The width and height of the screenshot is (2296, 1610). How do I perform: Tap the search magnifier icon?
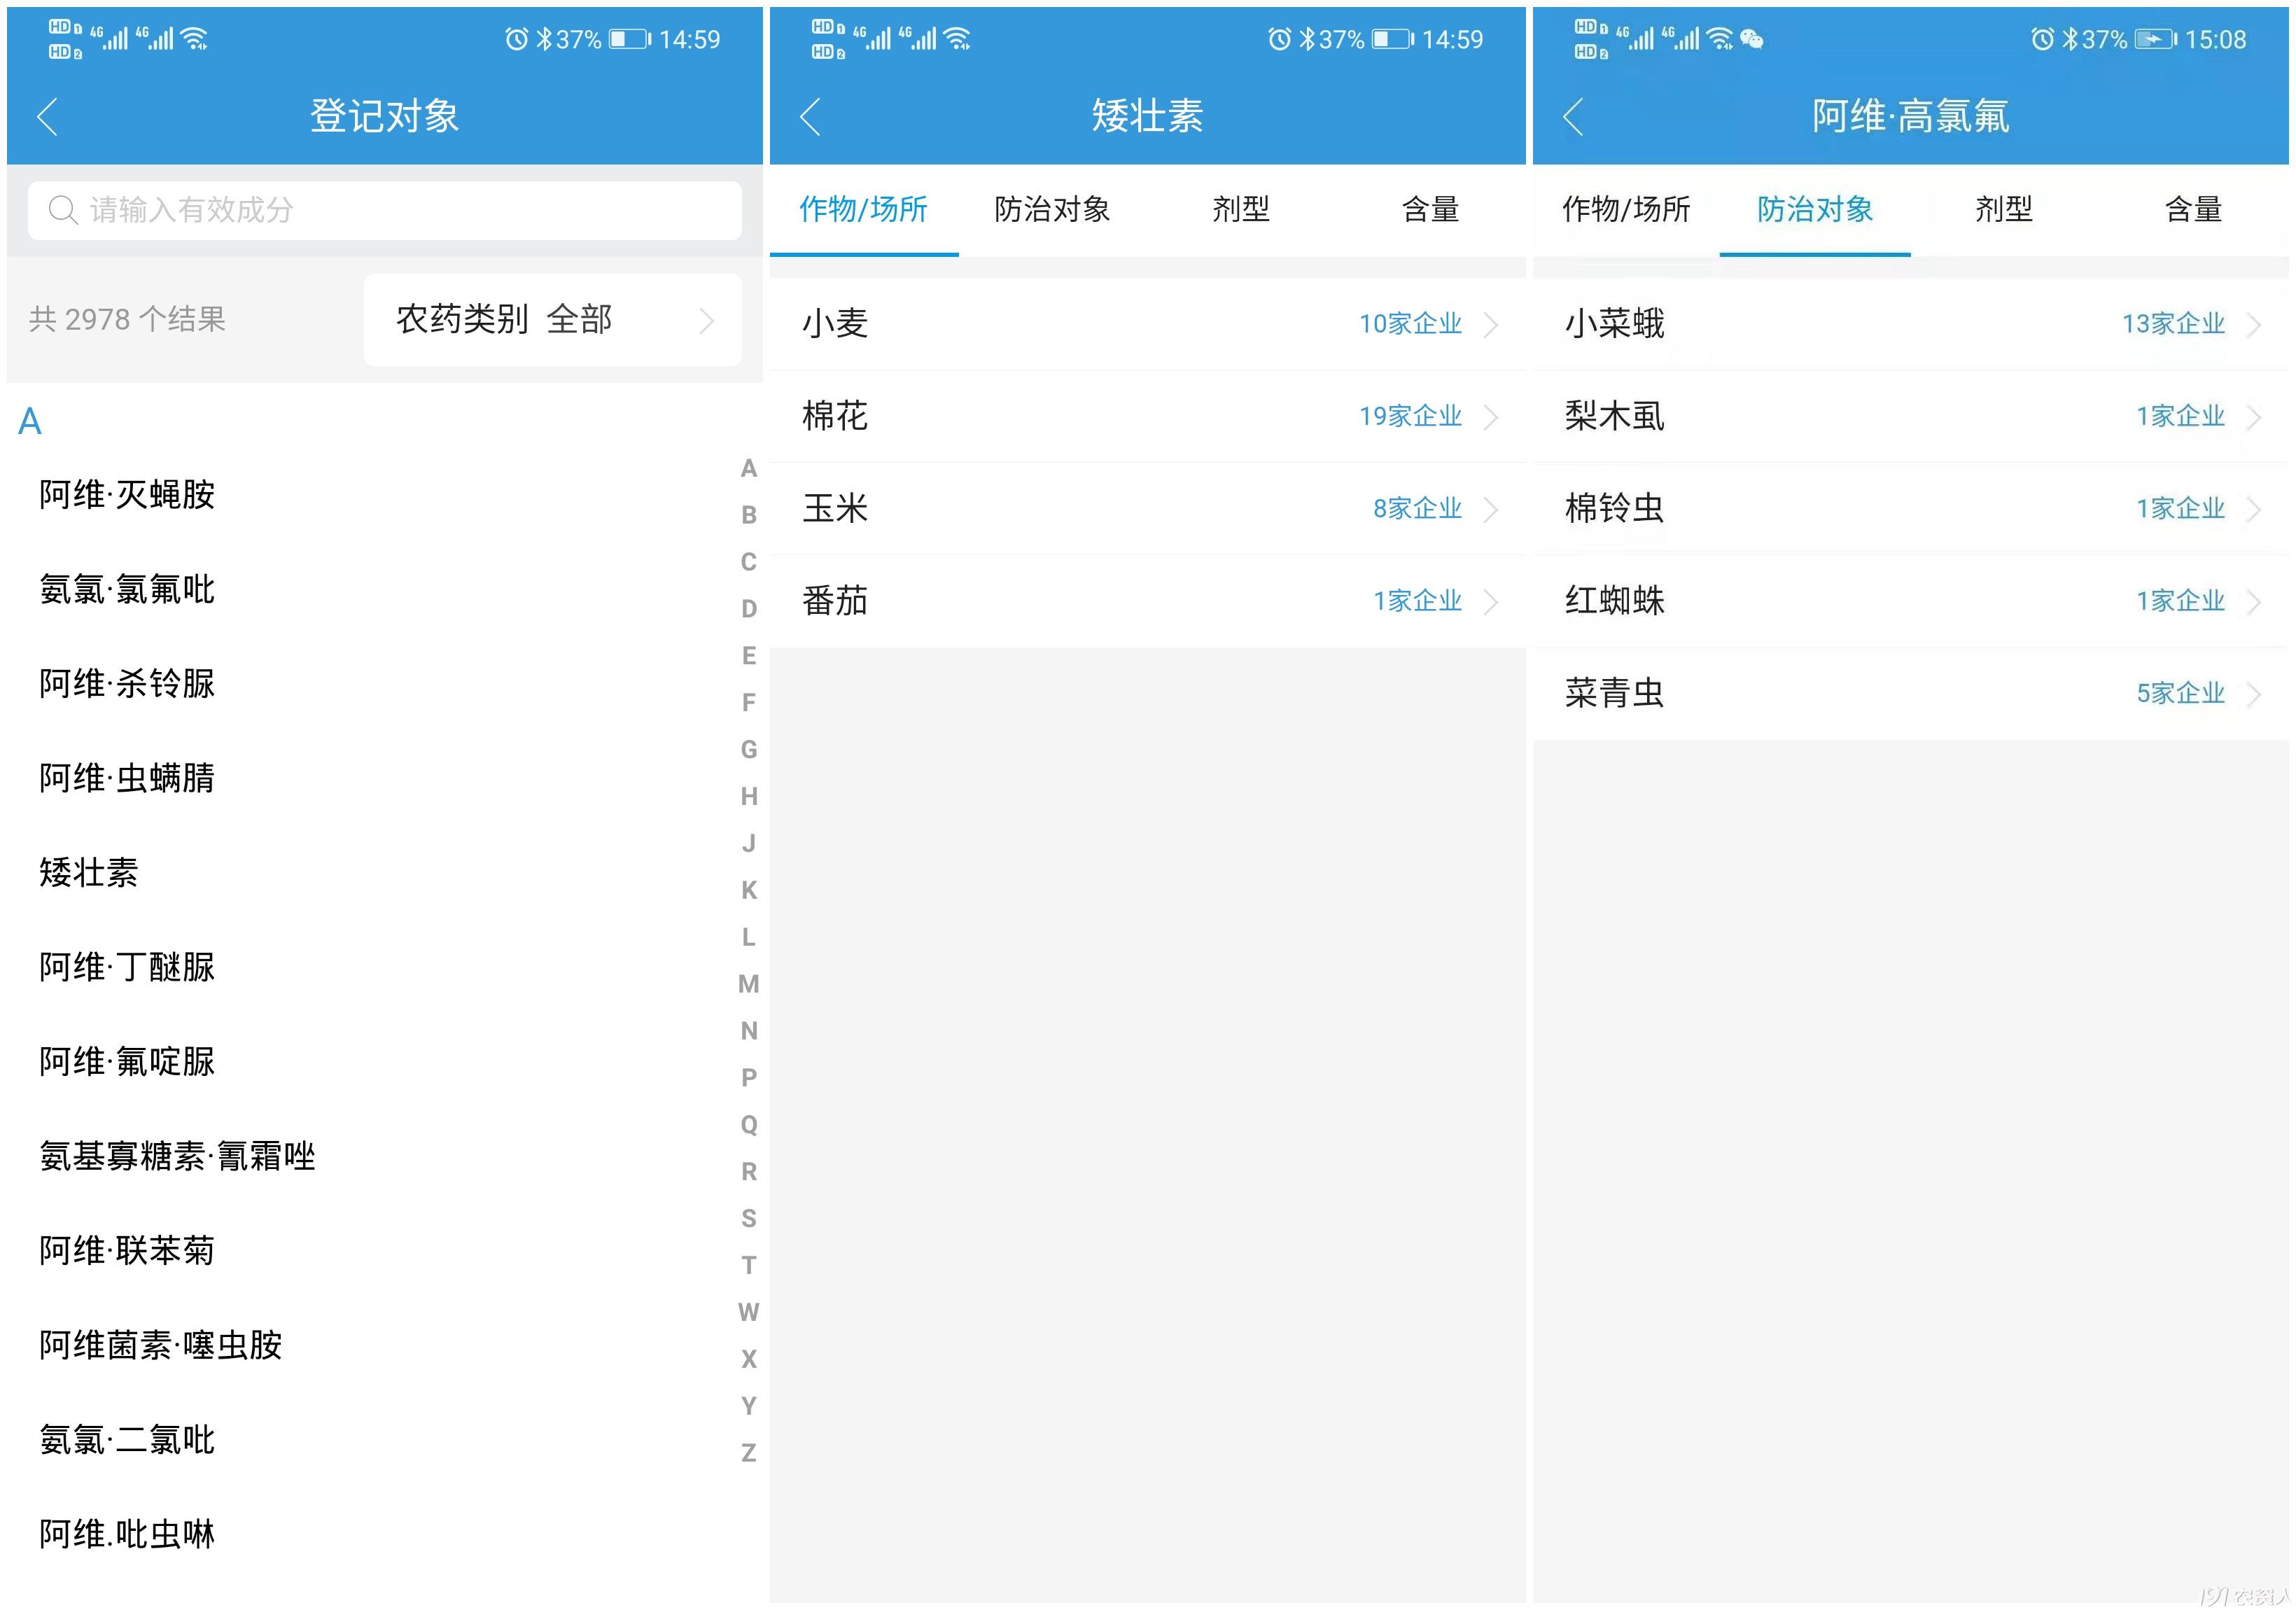(63, 210)
